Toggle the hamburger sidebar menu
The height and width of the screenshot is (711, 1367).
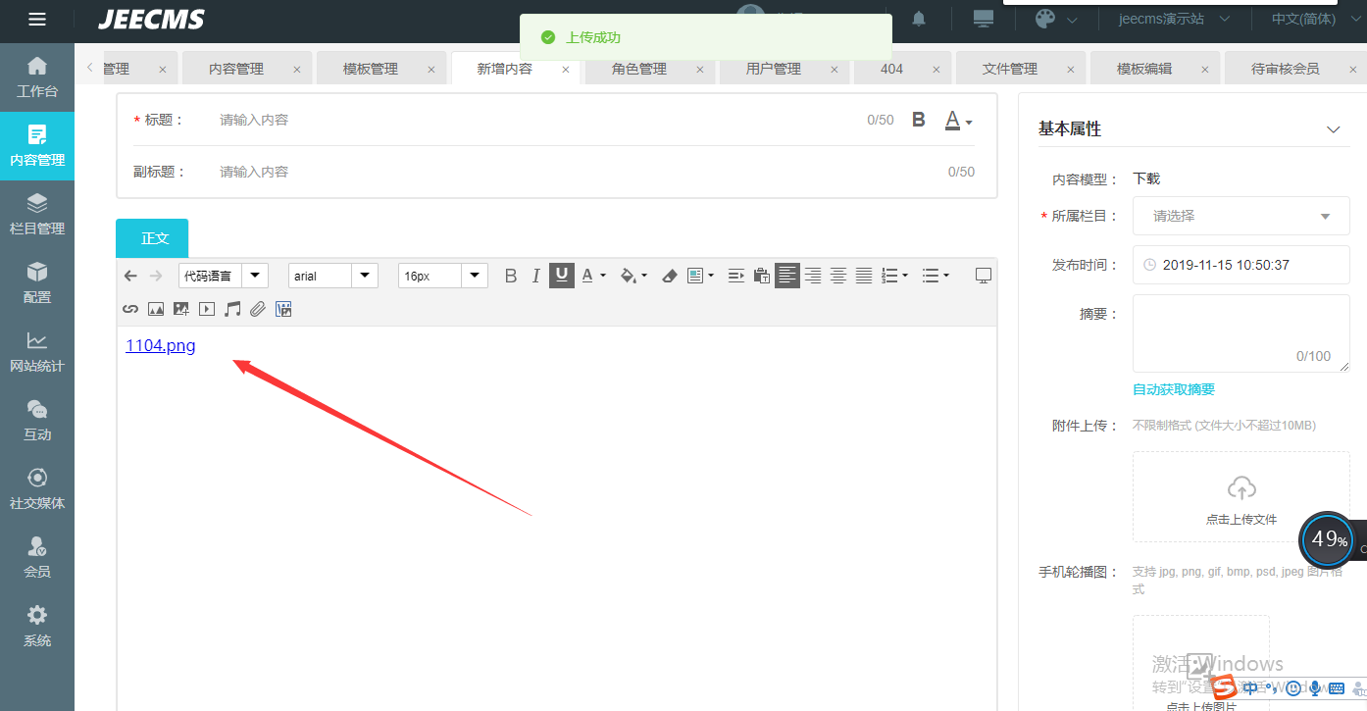pos(37,20)
